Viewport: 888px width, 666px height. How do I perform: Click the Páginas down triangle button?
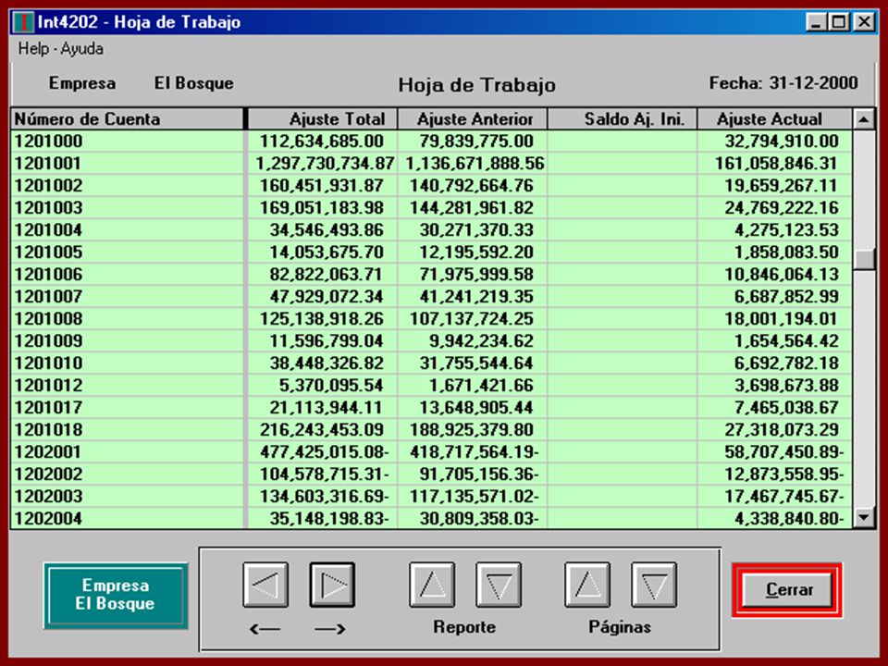654,585
